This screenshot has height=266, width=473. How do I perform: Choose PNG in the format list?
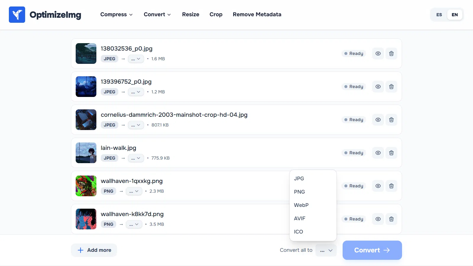(x=313, y=192)
